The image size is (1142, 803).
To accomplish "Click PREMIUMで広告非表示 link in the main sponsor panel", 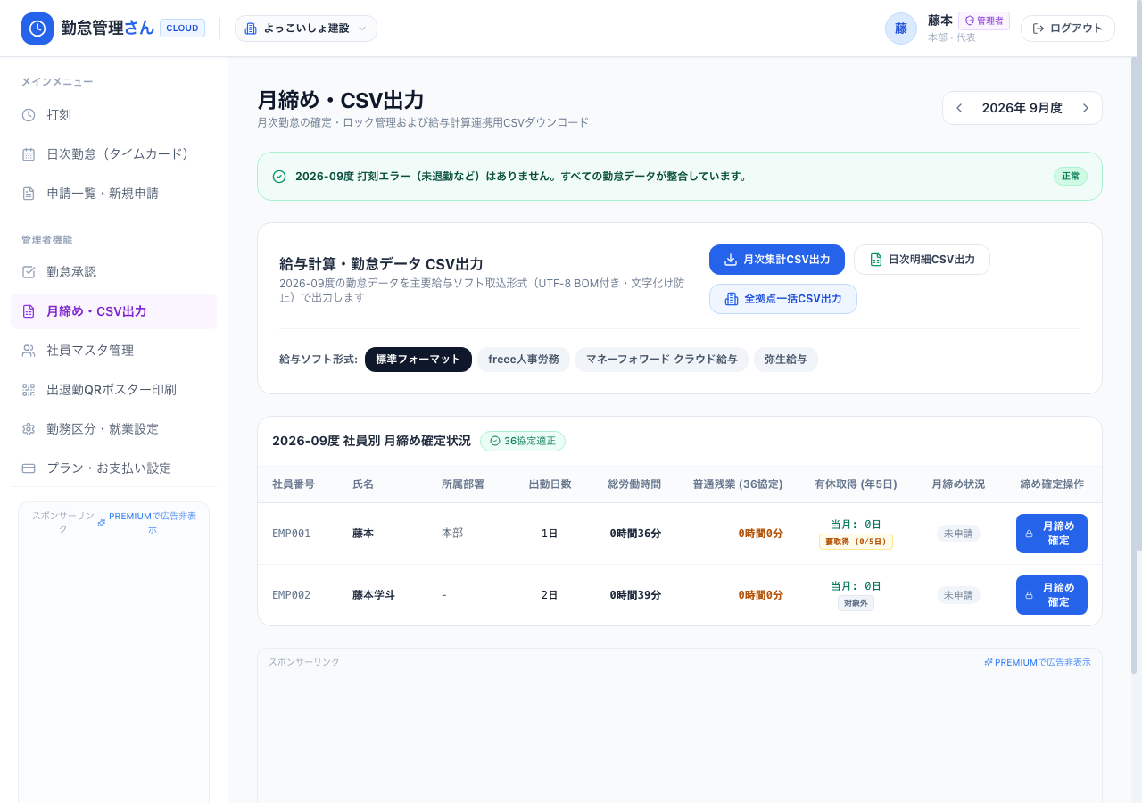I will coord(1038,662).
